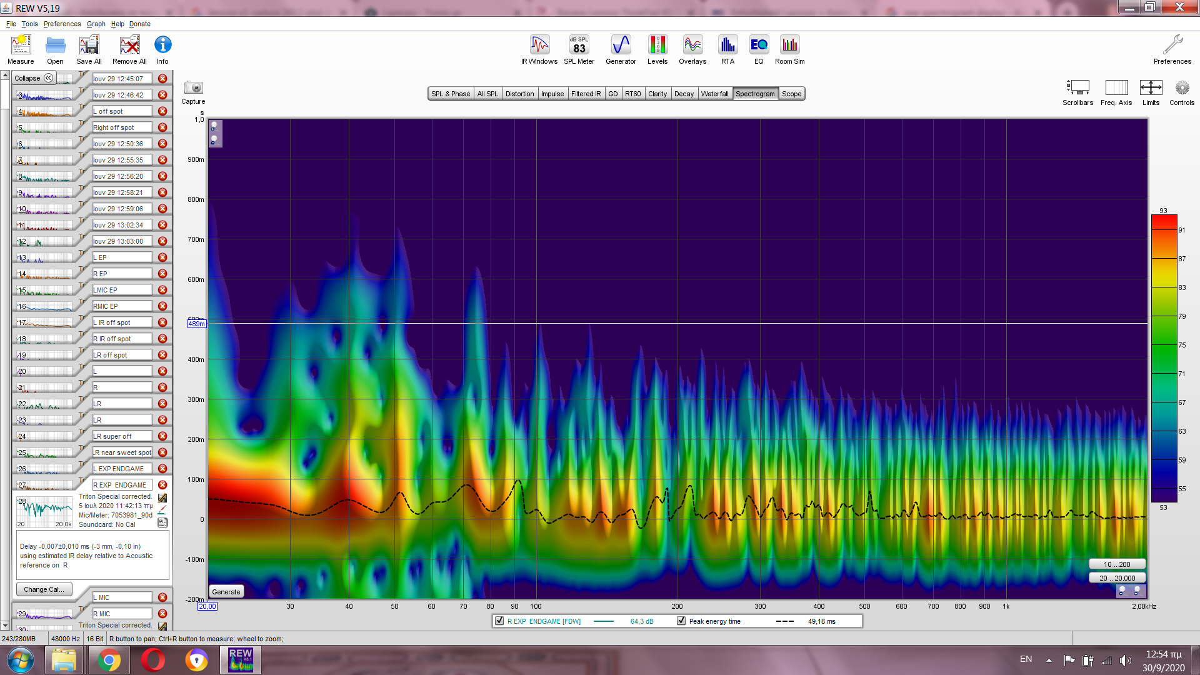Click the Save All icon
Viewport: 1200px width, 675px height.
click(89, 49)
